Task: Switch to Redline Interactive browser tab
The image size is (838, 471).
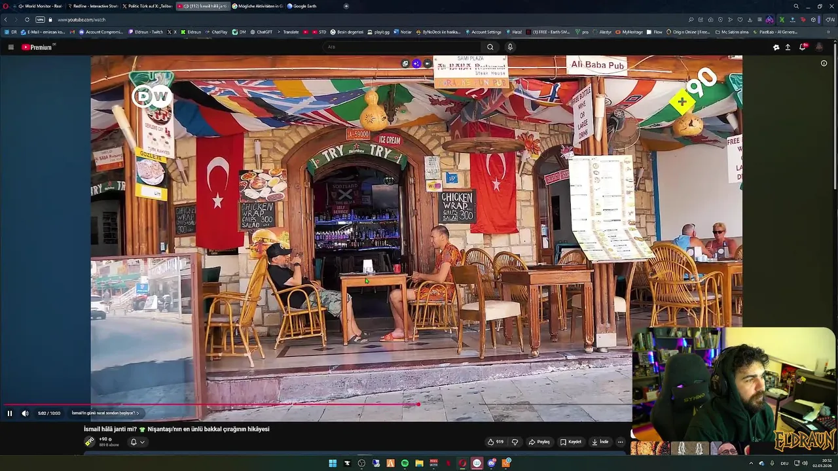Action: tap(93, 6)
